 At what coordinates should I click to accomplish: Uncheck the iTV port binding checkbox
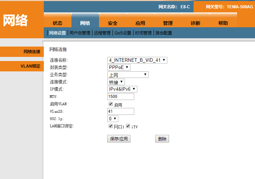click(x=128, y=126)
